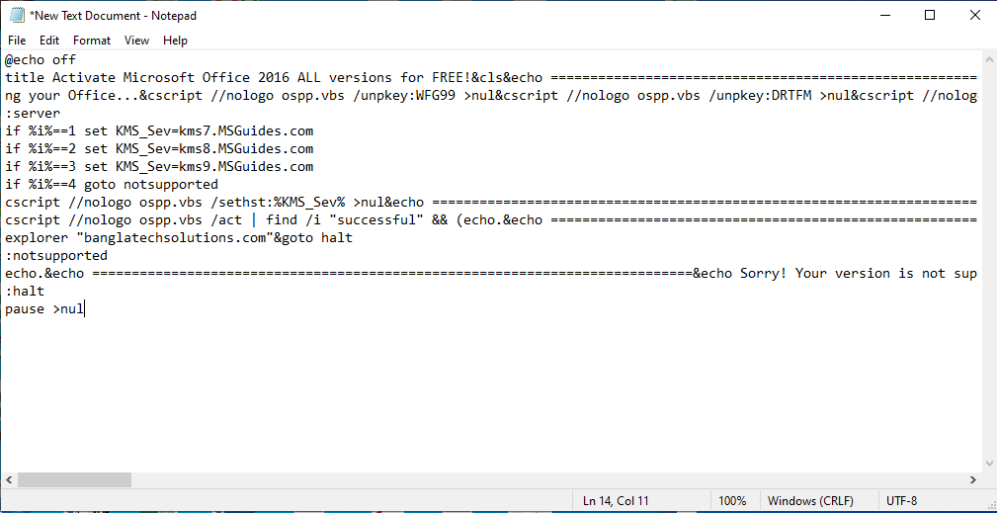Open the Help menu

pos(175,41)
